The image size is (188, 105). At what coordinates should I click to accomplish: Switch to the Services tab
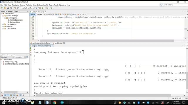pos(10,12)
